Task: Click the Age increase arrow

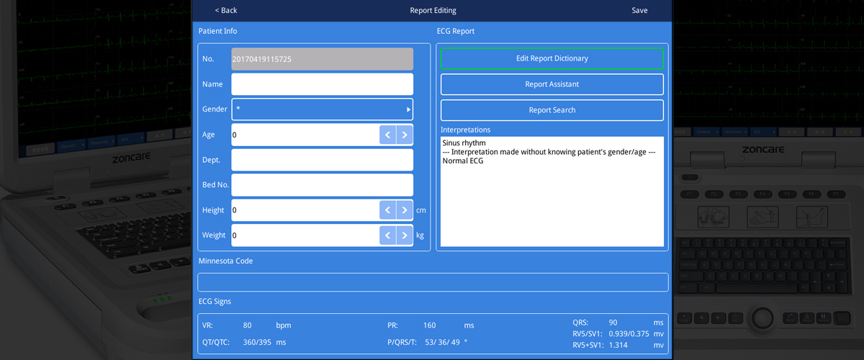Action: [x=405, y=135]
